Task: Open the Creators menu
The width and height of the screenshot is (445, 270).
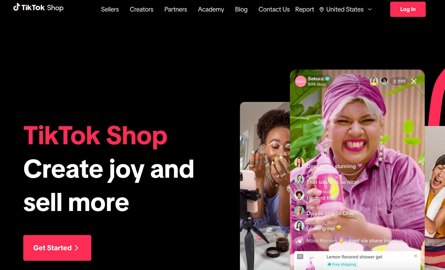Action: 141,10
